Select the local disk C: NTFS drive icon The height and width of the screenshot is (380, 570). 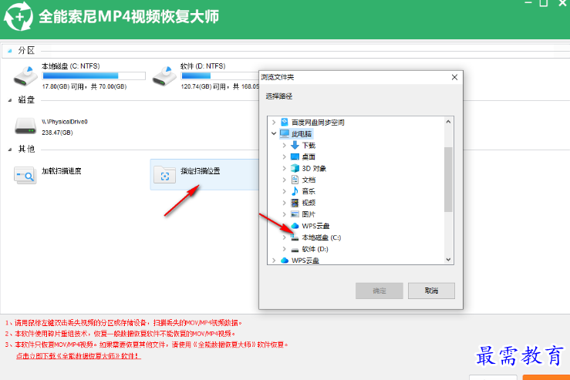25,76
